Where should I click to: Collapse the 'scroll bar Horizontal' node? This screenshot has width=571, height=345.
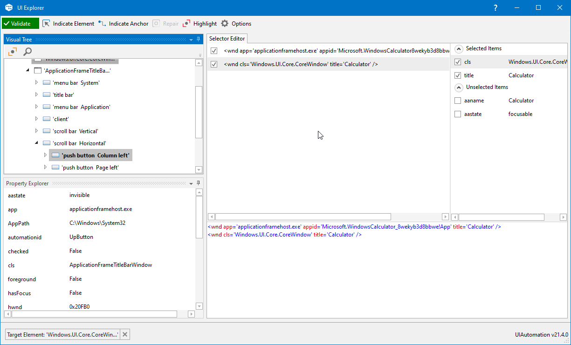point(37,143)
